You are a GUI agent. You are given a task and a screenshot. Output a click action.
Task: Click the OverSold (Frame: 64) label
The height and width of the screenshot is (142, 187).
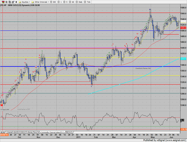click(143, 69)
